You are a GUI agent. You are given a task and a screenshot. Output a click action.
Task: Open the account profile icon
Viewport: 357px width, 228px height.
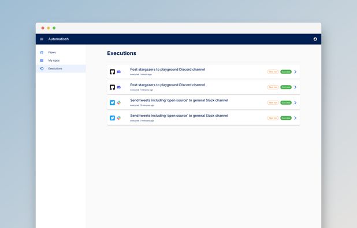(x=315, y=39)
